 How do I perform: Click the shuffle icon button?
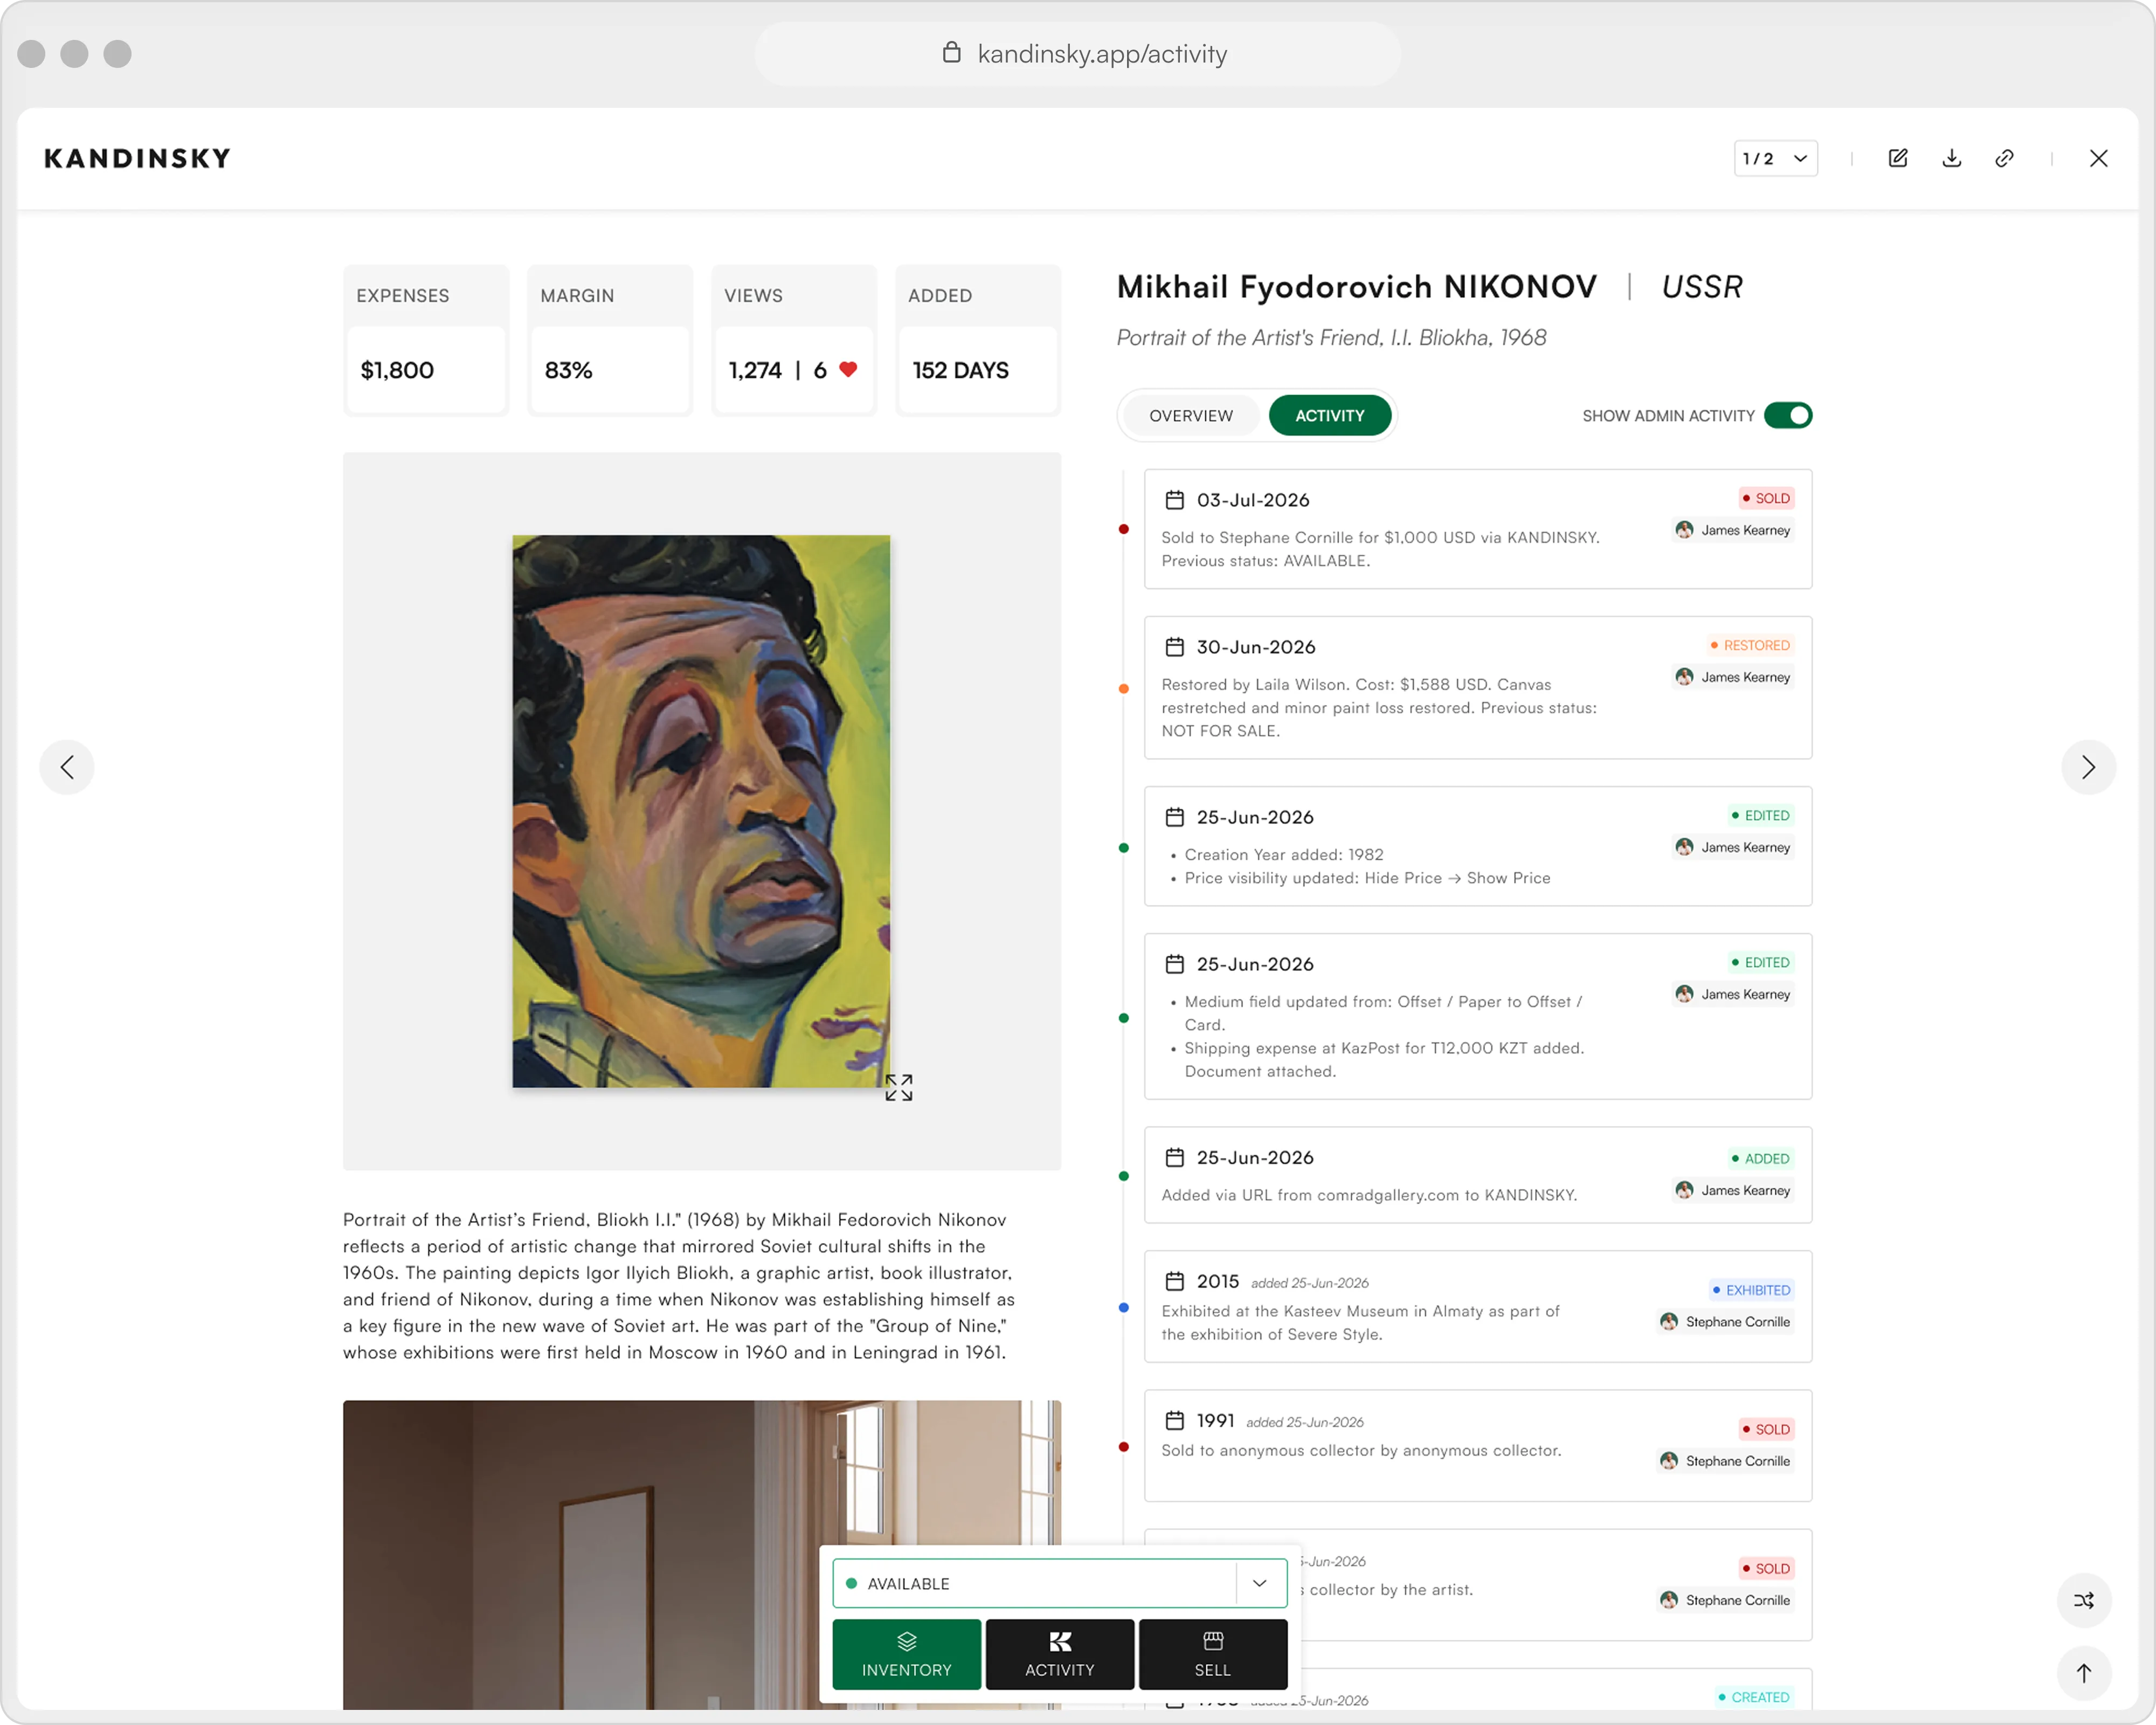[x=2084, y=1600]
